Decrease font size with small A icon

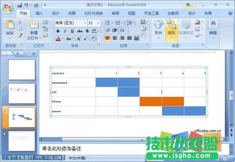(x=85, y=39)
